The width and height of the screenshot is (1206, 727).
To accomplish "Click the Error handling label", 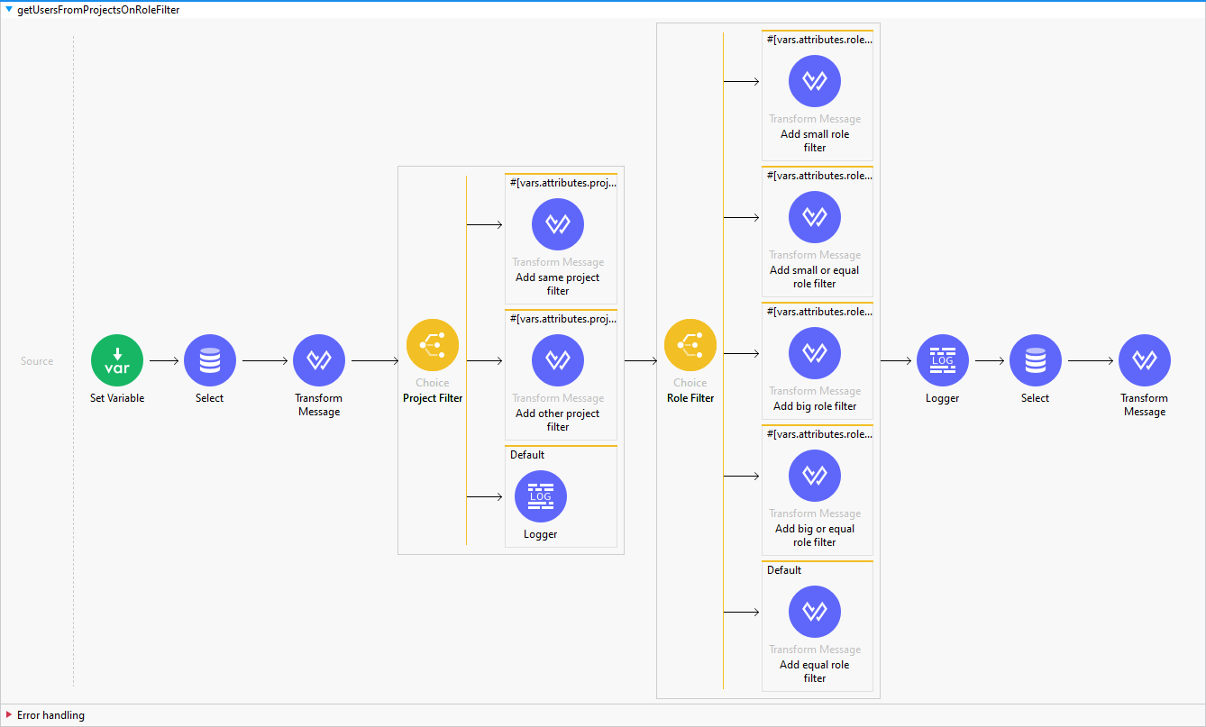I will point(50,715).
